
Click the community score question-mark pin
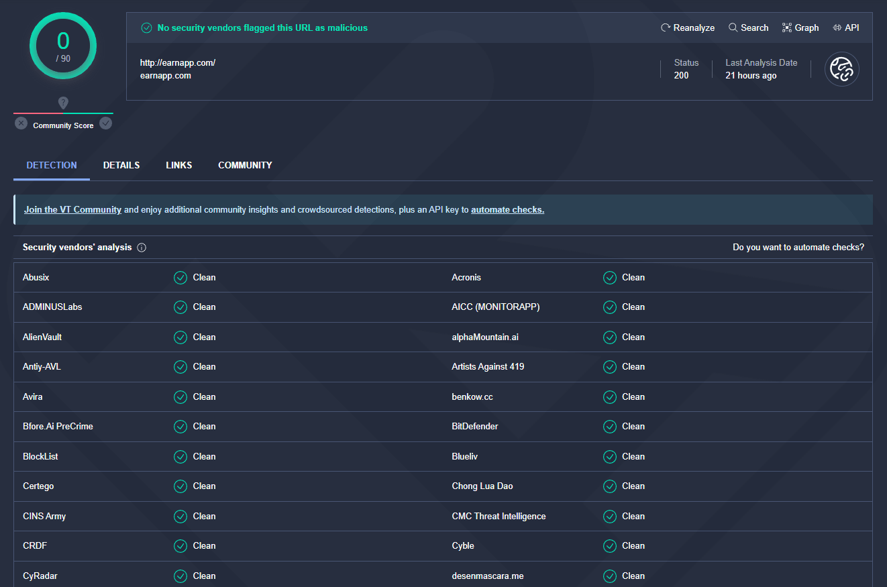tap(63, 103)
